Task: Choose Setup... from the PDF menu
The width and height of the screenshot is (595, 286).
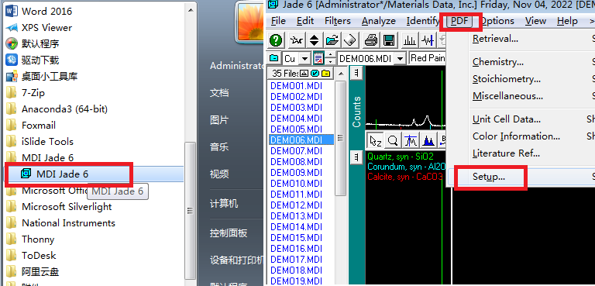Action: (489, 177)
